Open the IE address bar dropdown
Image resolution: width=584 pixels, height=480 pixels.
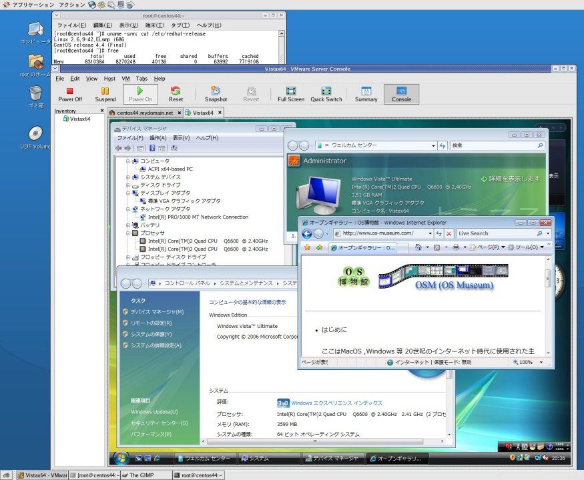tap(430, 233)
